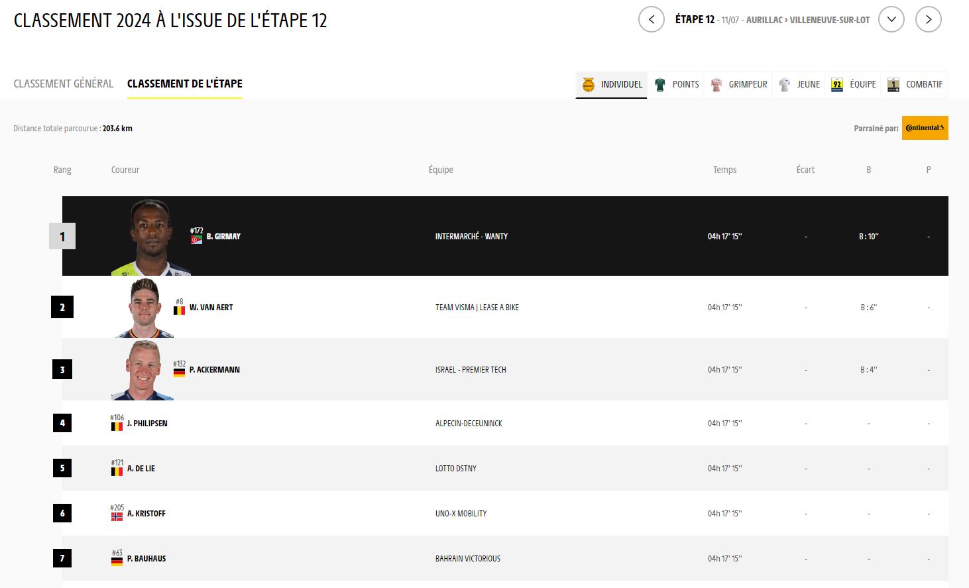This screenshot has width=969, height=588.
Task: Click the Continental sponsor logo
Action: (925, 128)
